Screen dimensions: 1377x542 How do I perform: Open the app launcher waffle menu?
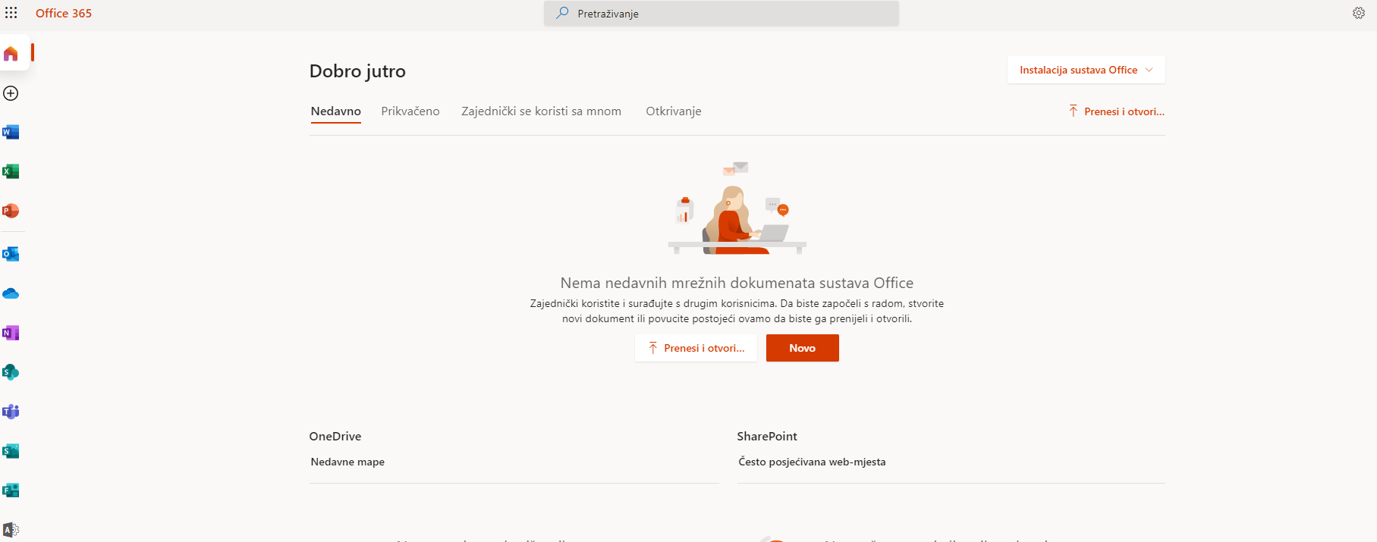click(x=11, y=13)
